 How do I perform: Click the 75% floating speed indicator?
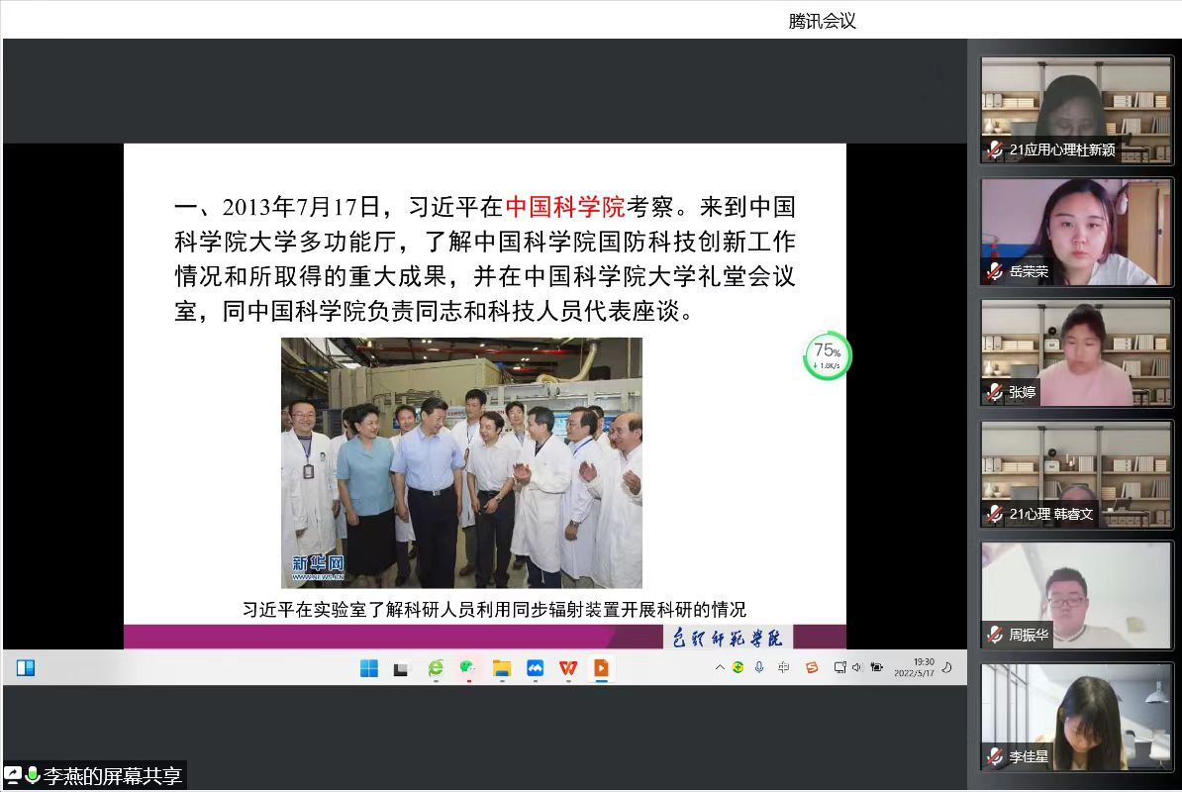[x=827, y=355]
